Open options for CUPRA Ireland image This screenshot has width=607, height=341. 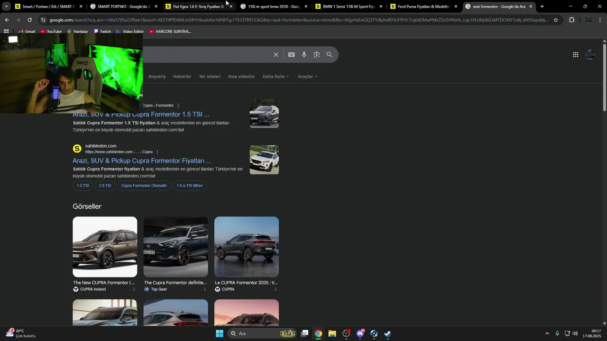[134, 289]
